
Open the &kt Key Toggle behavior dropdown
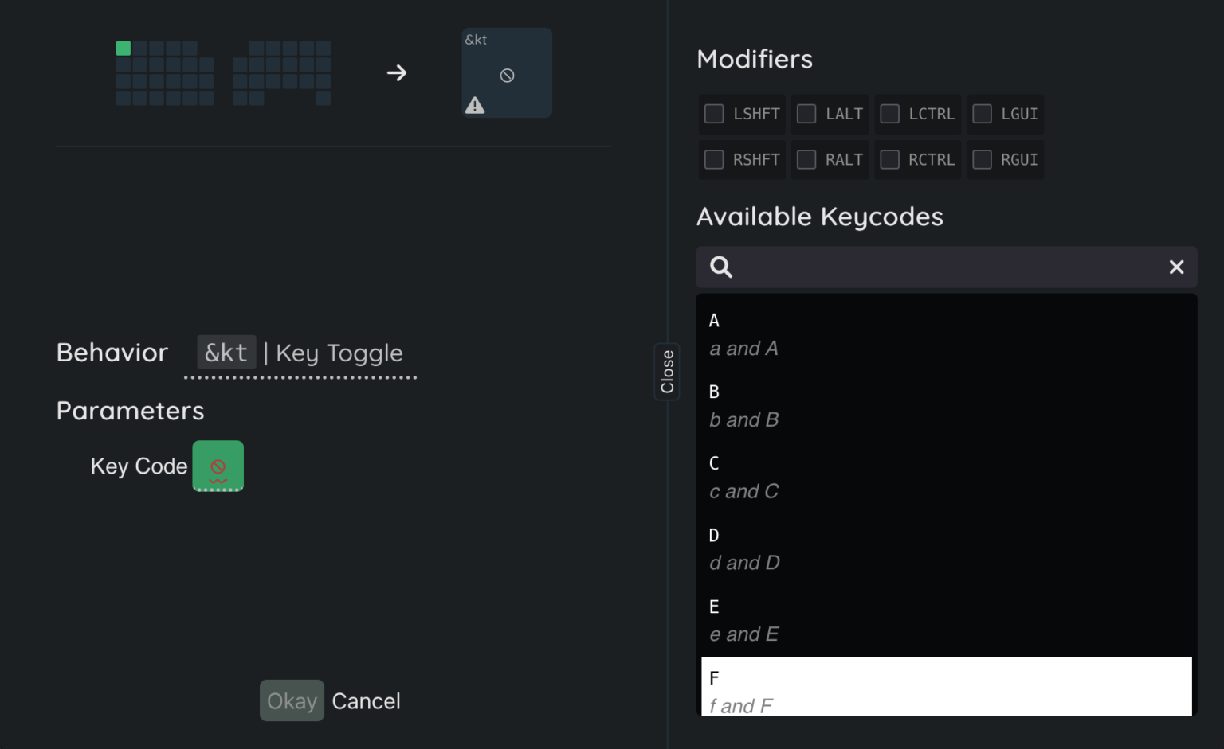point(300,353)
